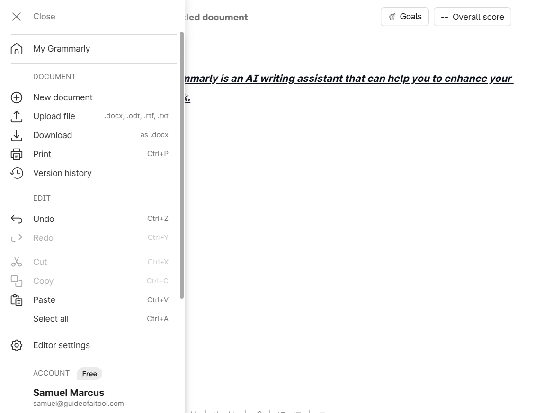
Task: Click the Ctrl+A shortcut label
Action: tap(158, 319)
